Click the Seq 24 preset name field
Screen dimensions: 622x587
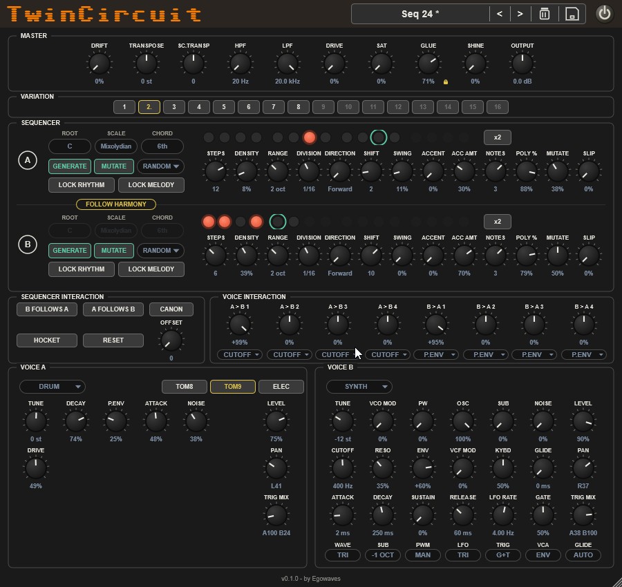pos(420,15)
